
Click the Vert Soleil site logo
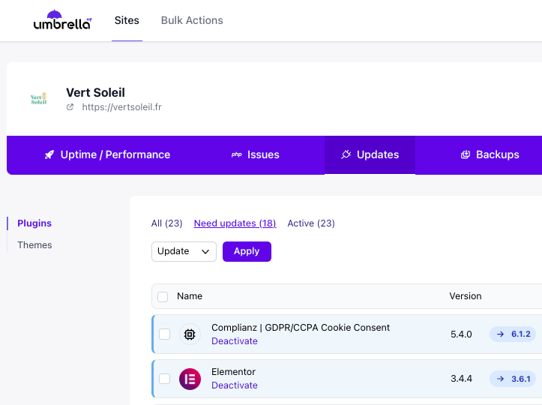tap(38, 99)
